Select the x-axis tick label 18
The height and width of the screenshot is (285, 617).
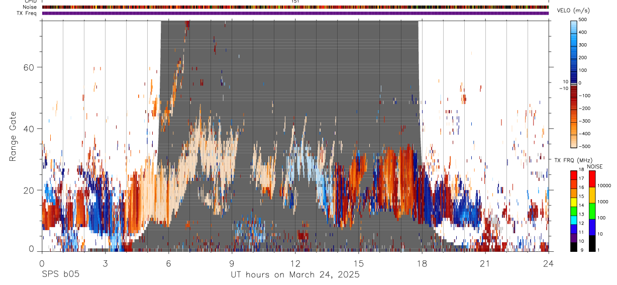pos(422,263)
